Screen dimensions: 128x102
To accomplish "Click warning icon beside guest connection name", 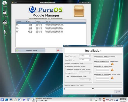I will (x=112, y=64).
